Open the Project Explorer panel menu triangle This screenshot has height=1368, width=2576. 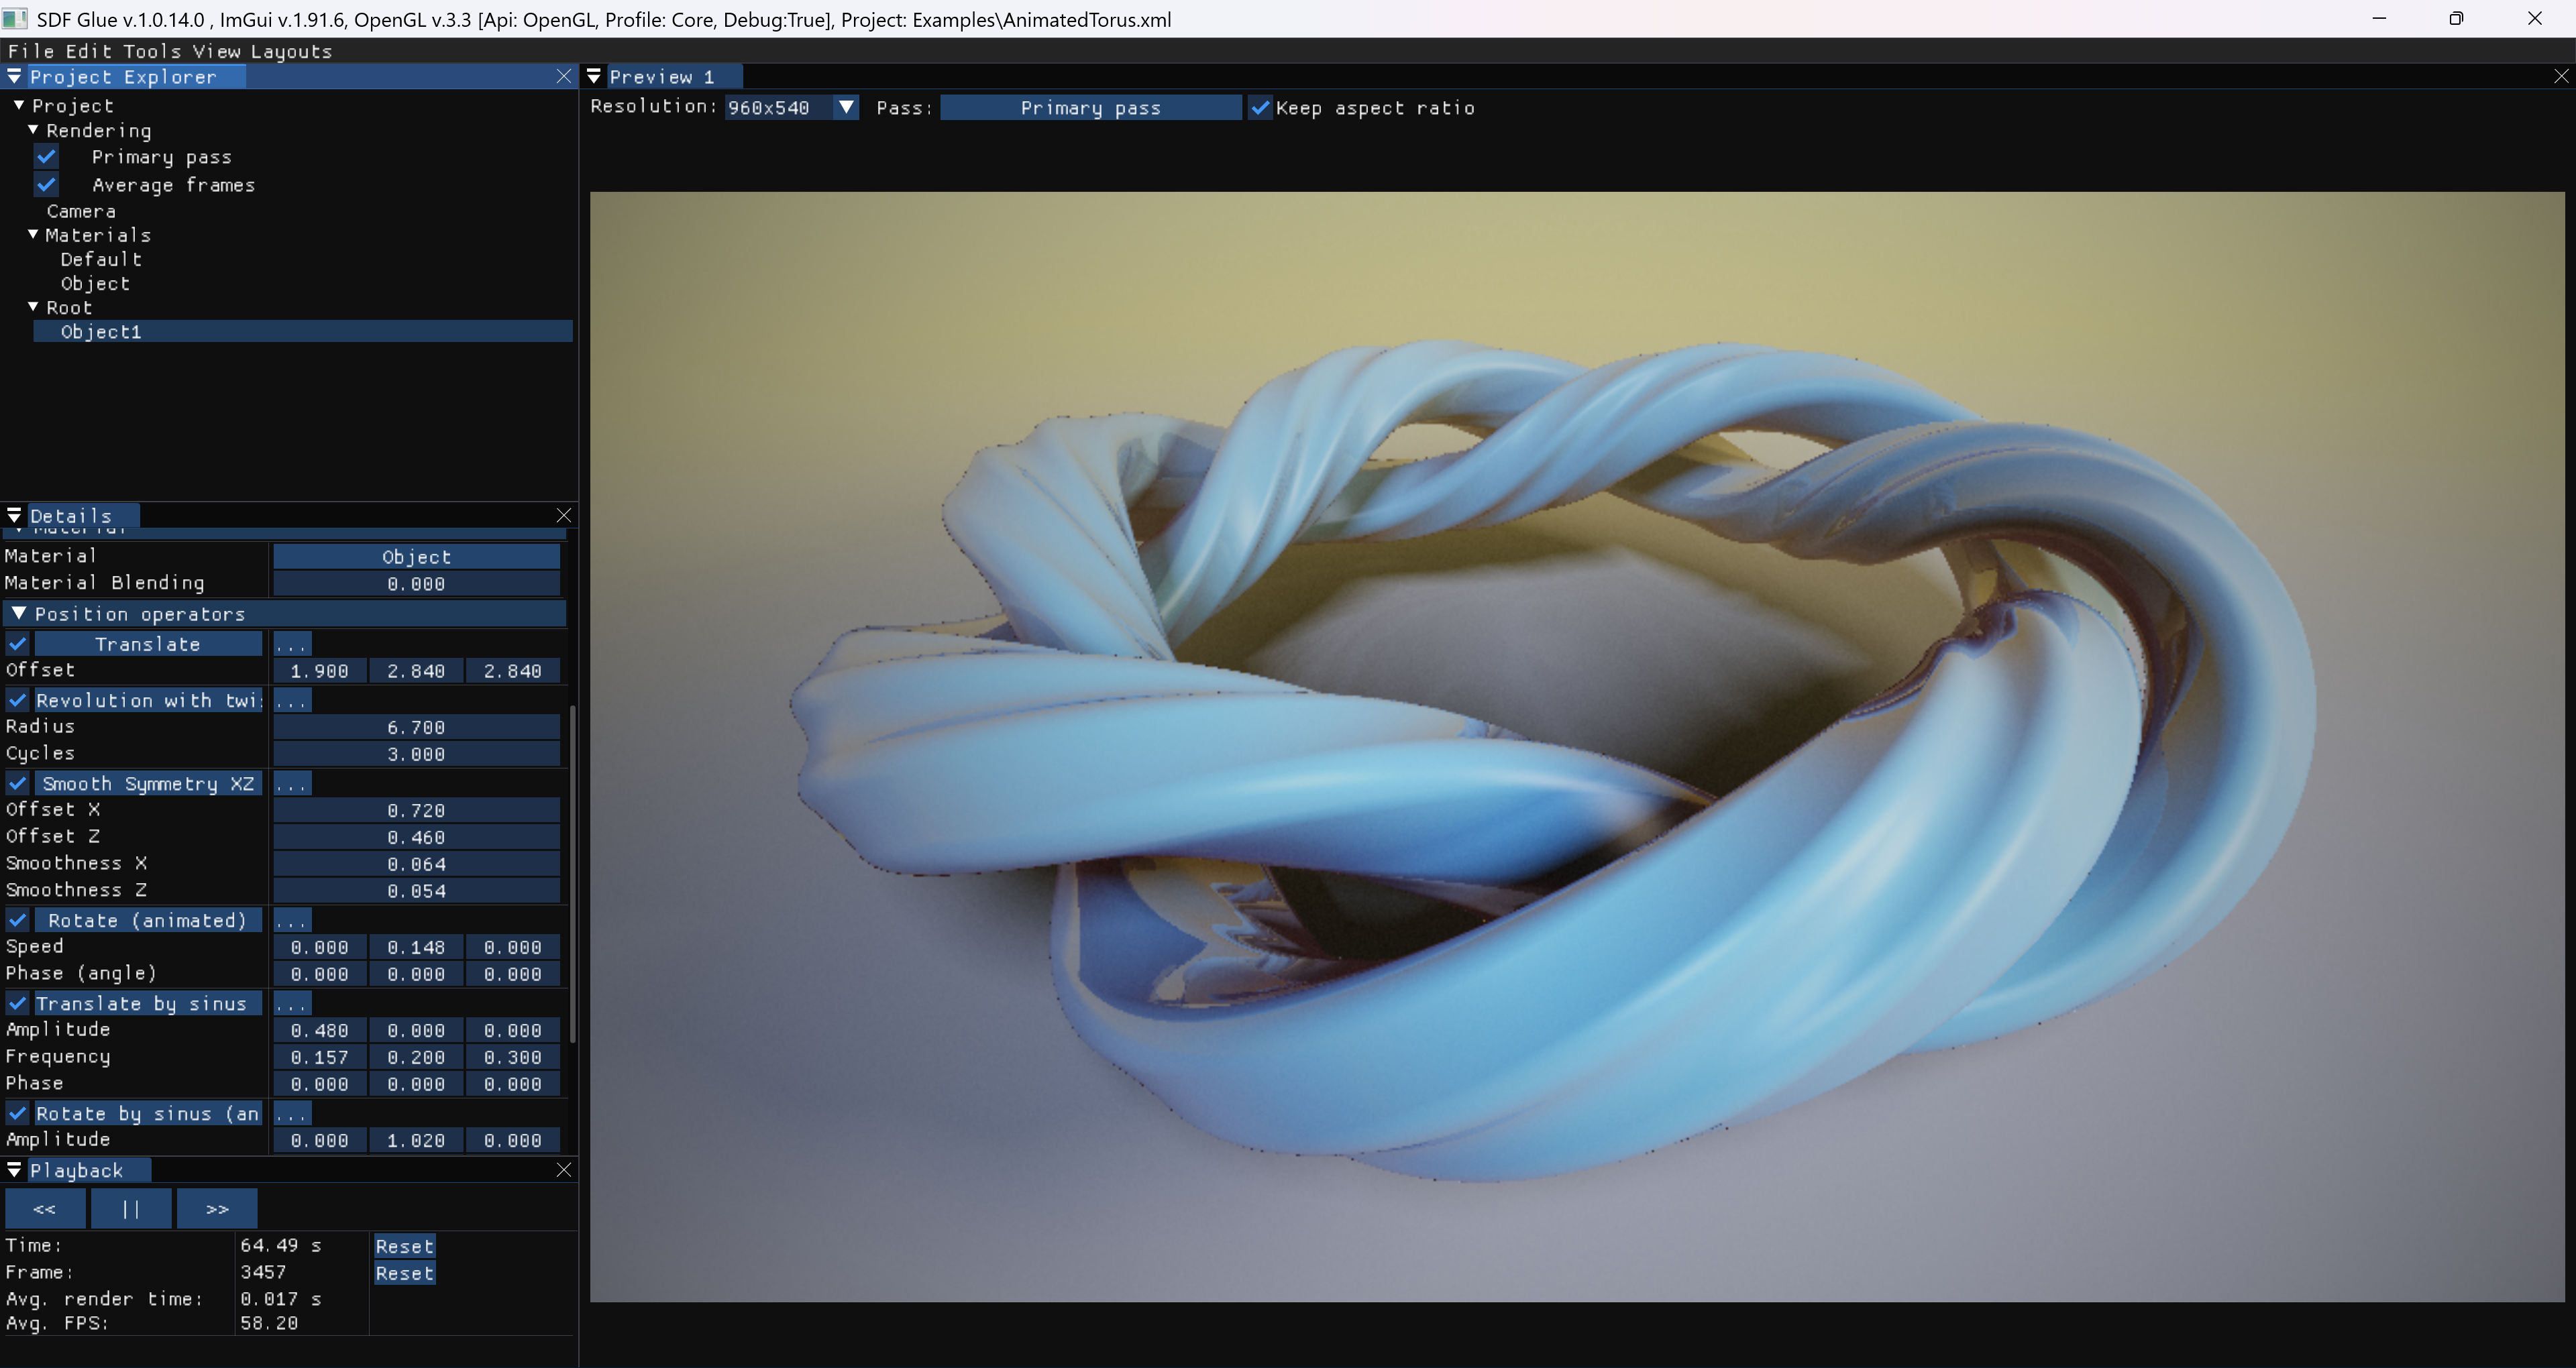14,76
